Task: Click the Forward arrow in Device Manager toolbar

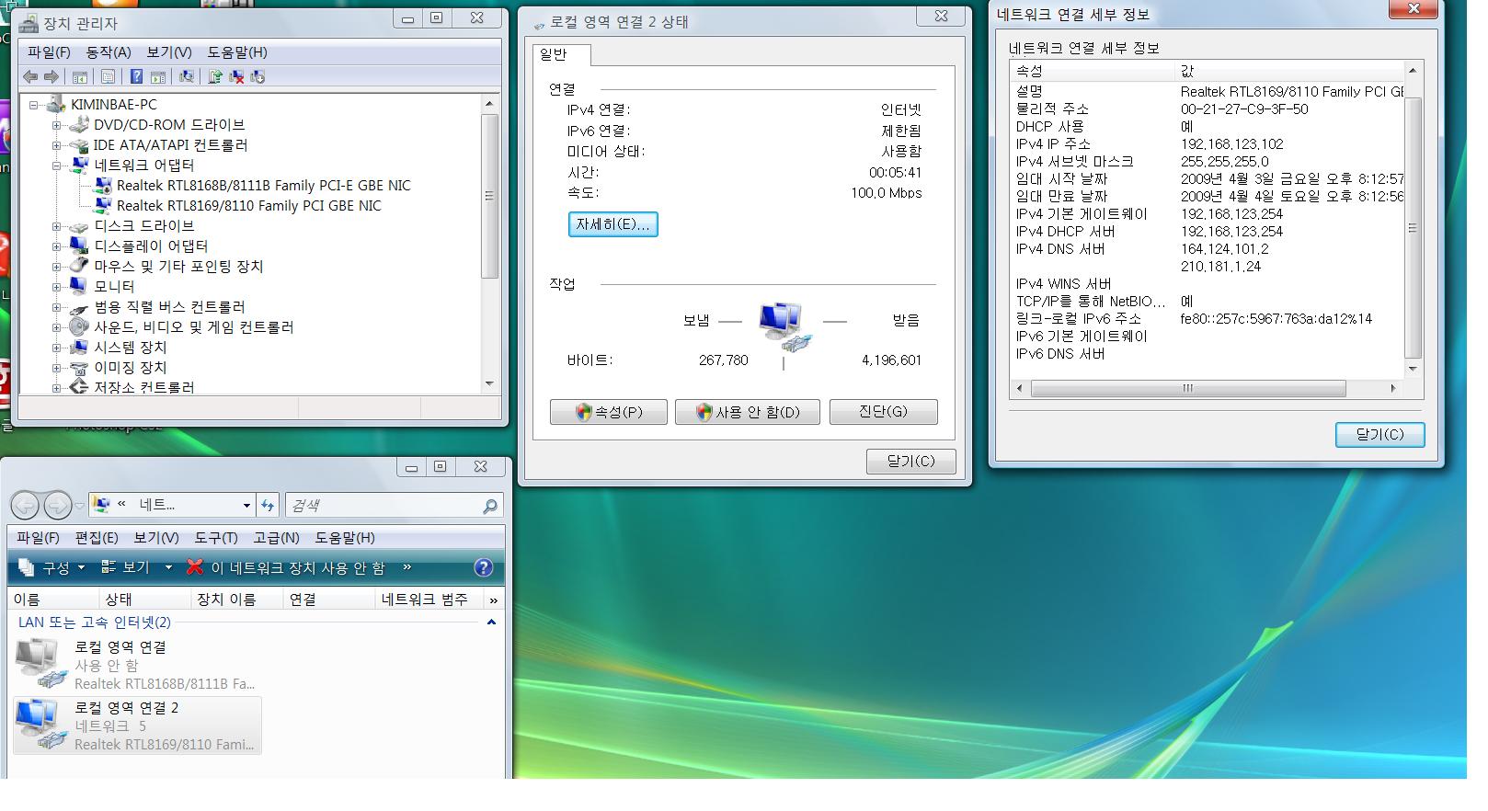Action: pyautogui.click(x=52, y=77)
